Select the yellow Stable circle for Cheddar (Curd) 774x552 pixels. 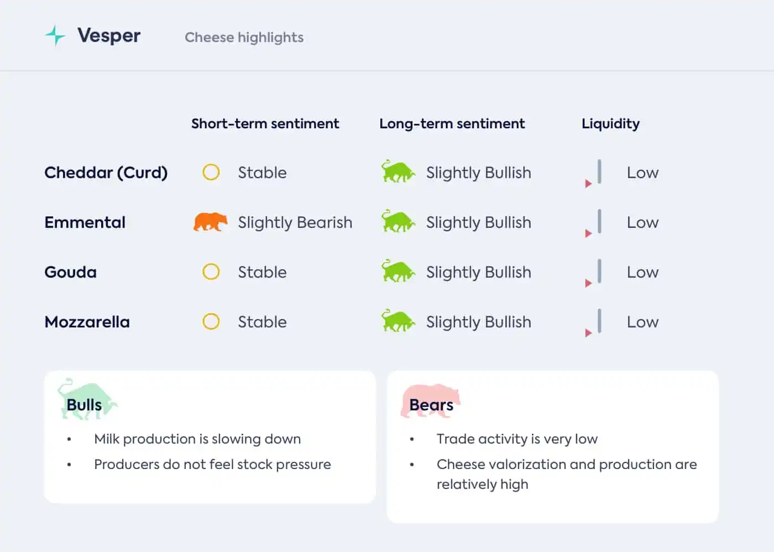pos(211,173)
